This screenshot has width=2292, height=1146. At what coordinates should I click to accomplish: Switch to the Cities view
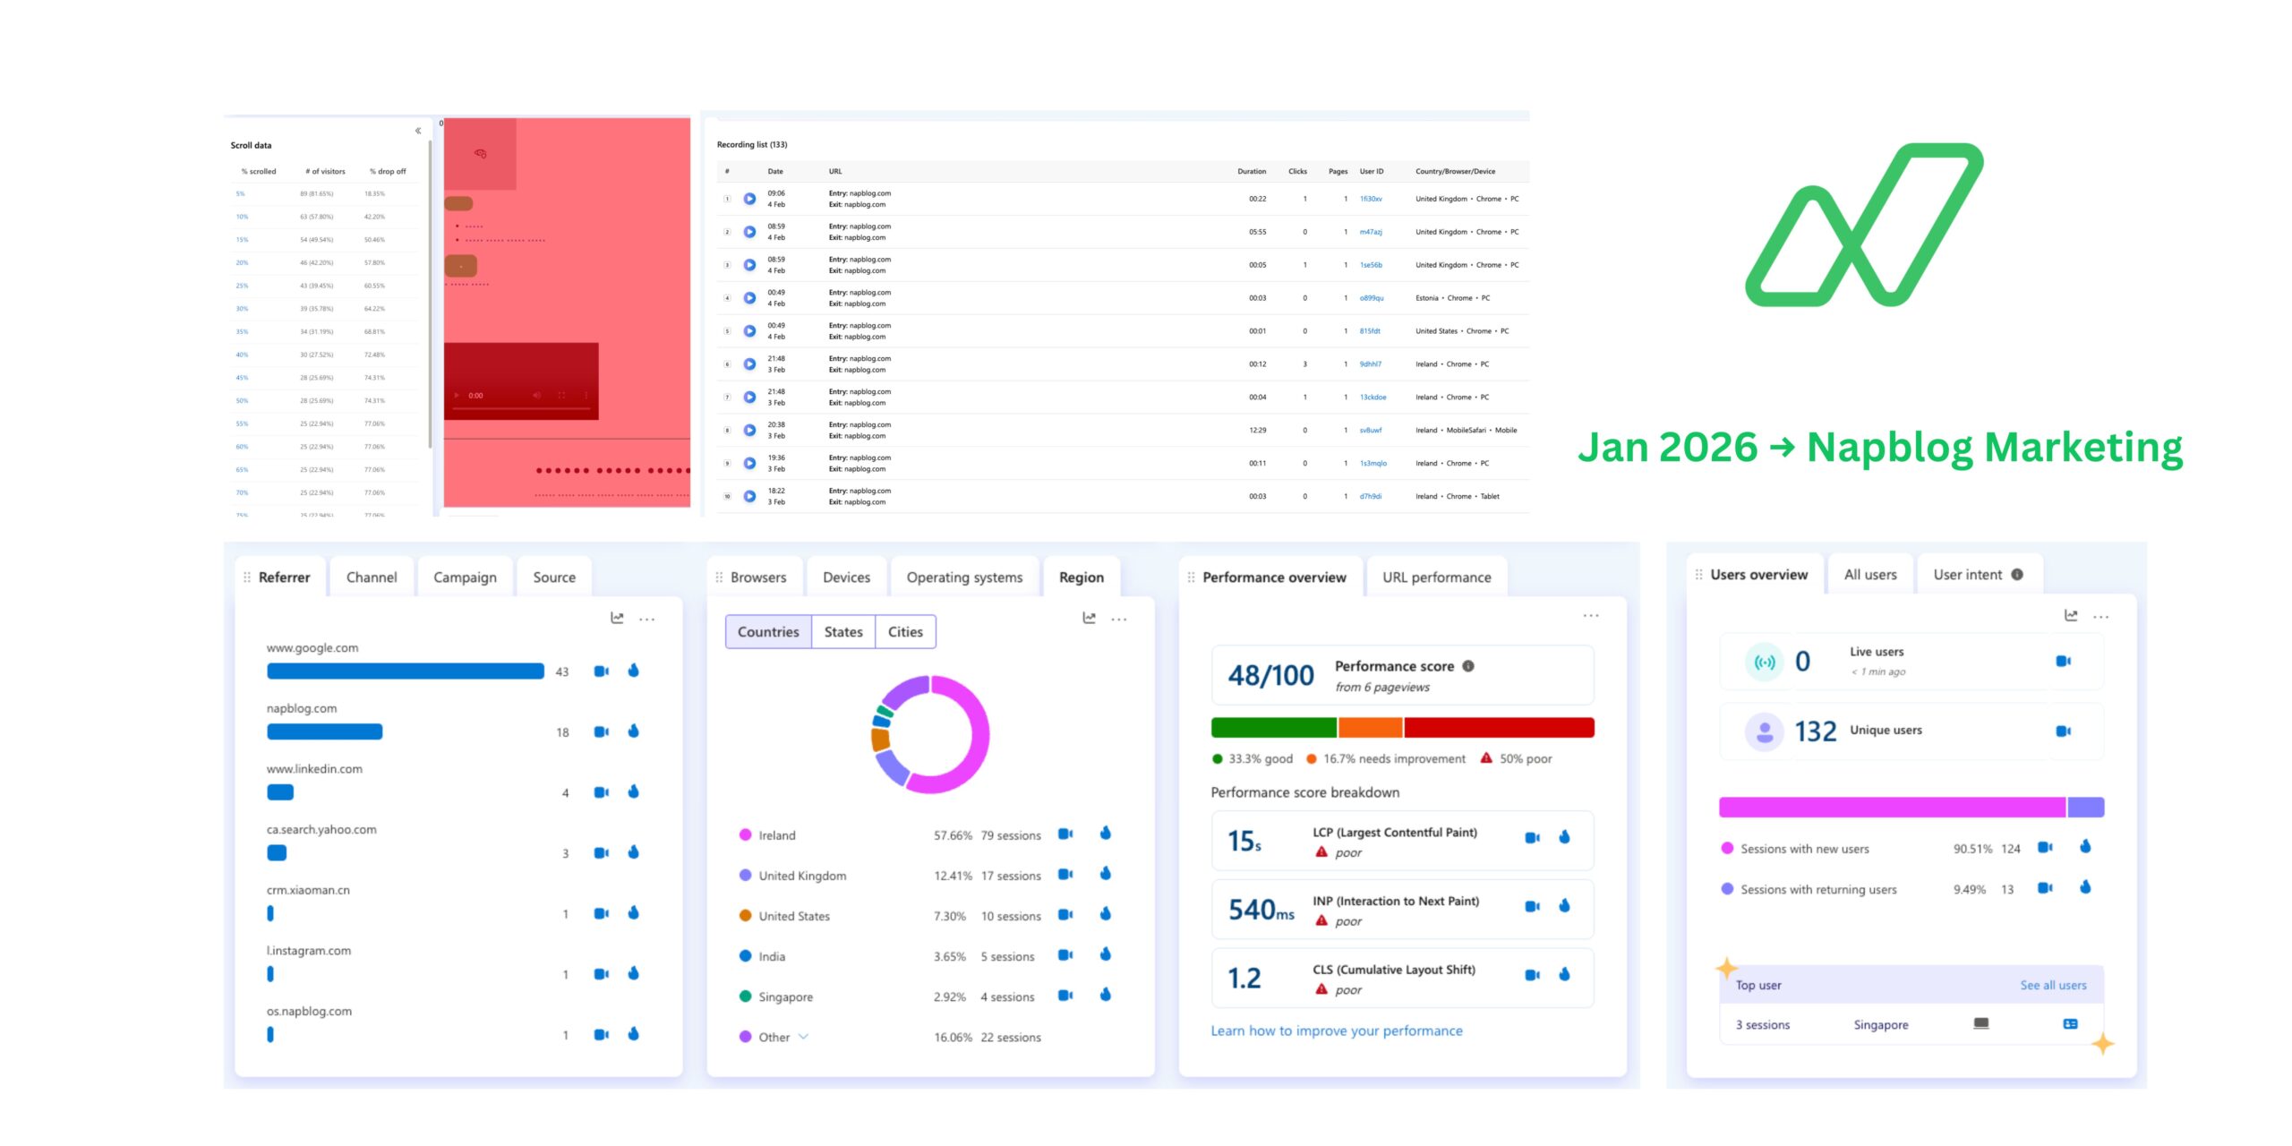pos(904,631)
